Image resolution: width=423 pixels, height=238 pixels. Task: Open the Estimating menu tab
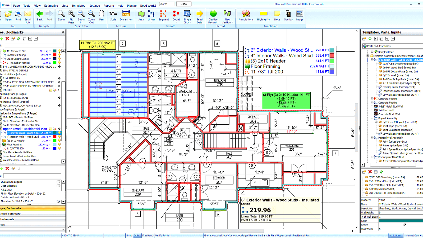point(51,6)
